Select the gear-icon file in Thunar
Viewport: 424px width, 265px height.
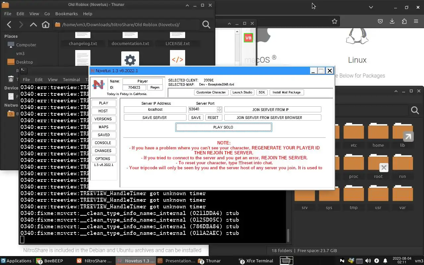[x=130, y=59]
